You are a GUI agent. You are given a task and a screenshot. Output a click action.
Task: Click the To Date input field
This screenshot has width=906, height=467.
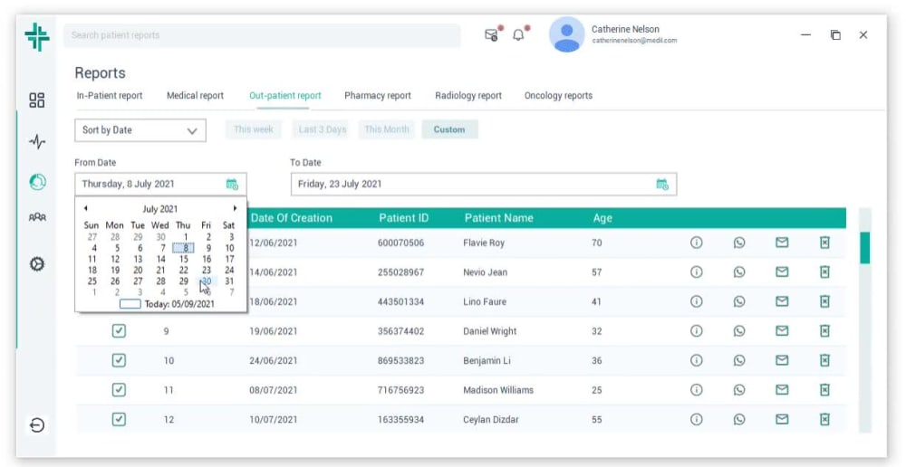(x=483, y=184)
